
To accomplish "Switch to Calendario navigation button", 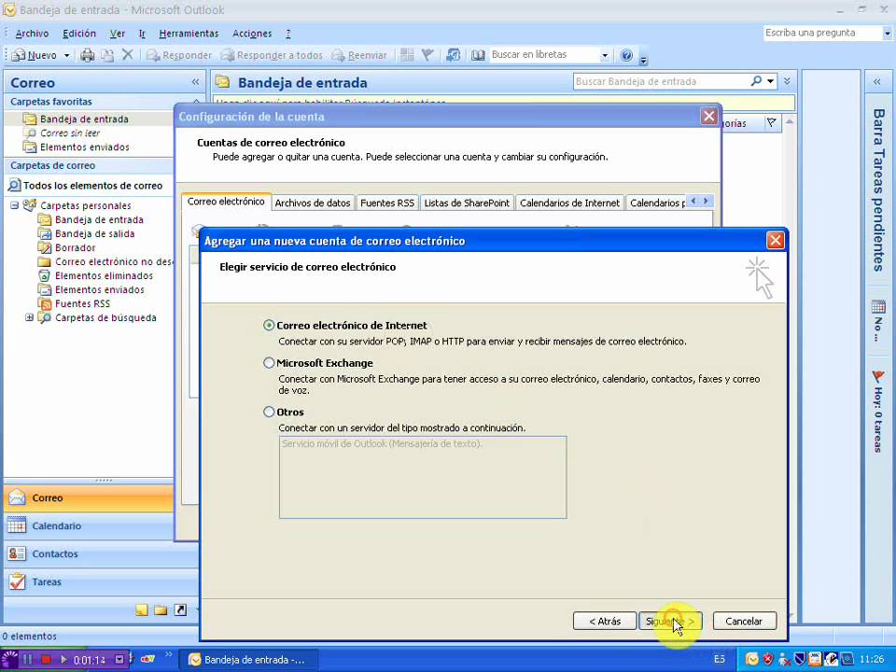I will click(89, 525).
